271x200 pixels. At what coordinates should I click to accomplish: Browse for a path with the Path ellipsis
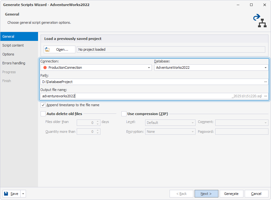265,81
